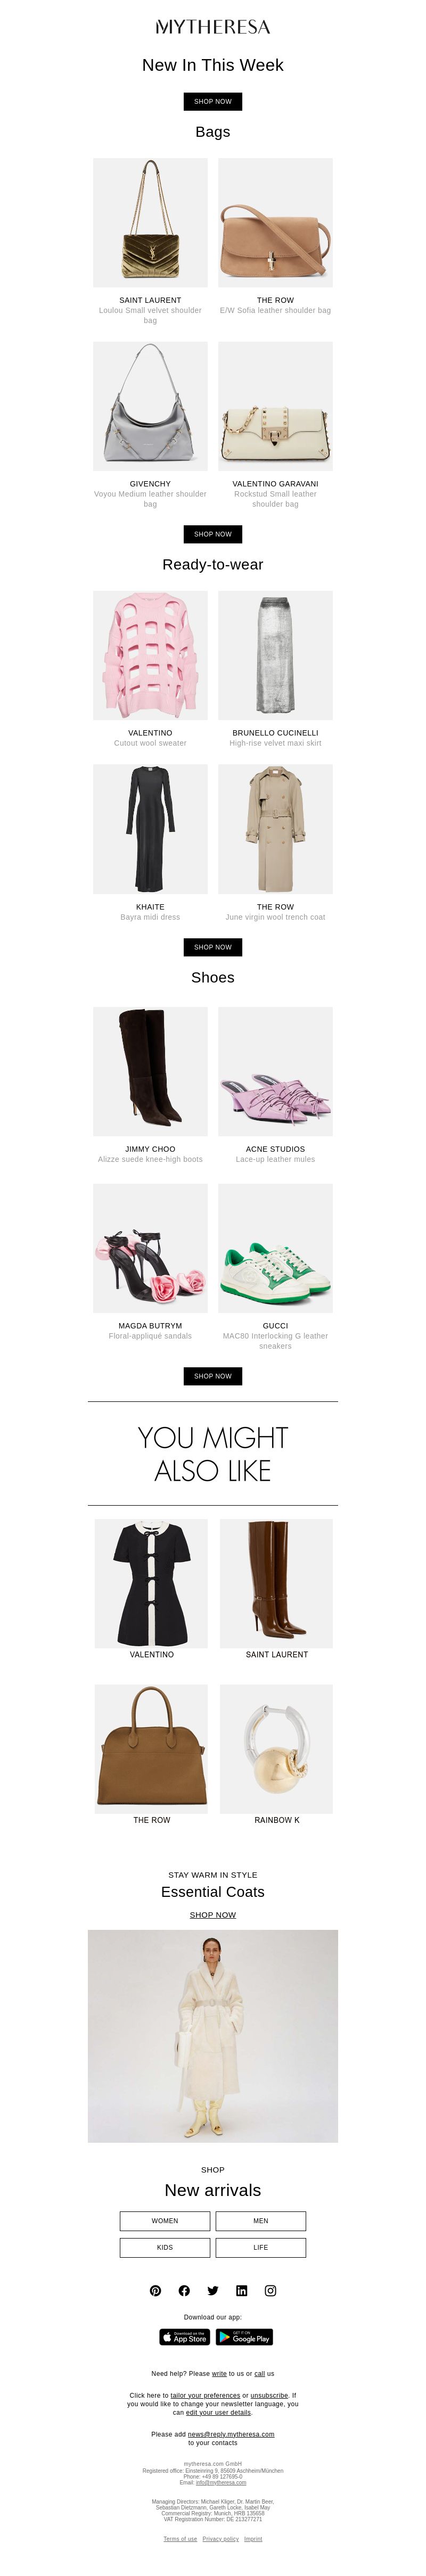Open the Instagram social icon
The width and height of the screenshot is (426, 2576).
point(270,2290)
